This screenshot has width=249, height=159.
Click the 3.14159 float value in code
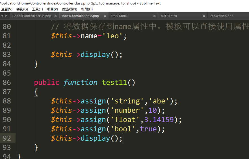click(159, 120)
